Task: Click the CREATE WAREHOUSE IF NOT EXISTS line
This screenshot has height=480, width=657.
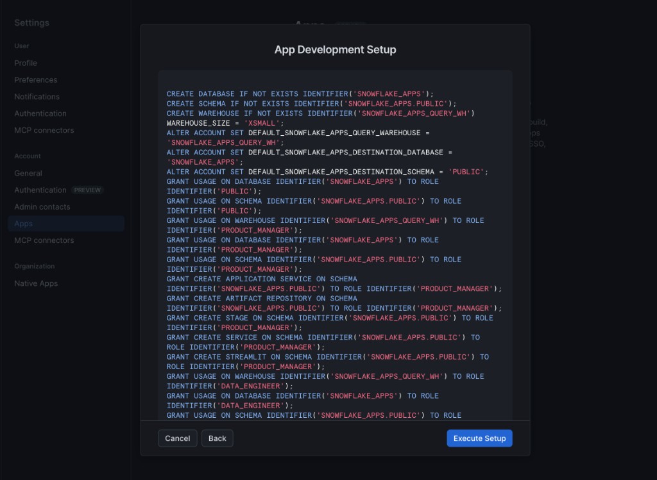Action: 321,113
